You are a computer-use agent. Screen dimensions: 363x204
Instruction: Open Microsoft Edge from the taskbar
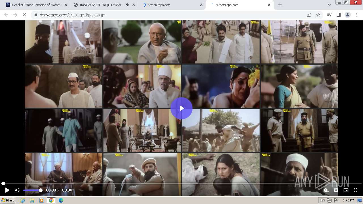pos(61,200)
